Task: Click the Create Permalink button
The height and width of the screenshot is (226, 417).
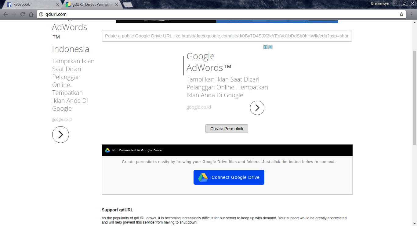Action: pyautogui.click(x=227, y=129)
